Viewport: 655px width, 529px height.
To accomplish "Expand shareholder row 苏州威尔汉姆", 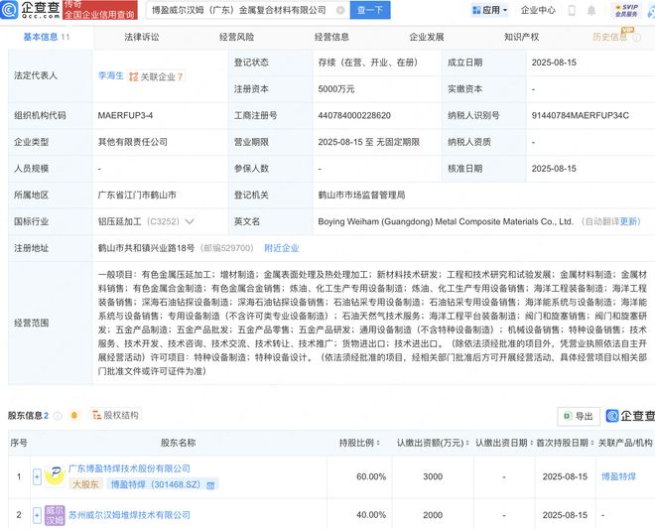I will (37, 515).
